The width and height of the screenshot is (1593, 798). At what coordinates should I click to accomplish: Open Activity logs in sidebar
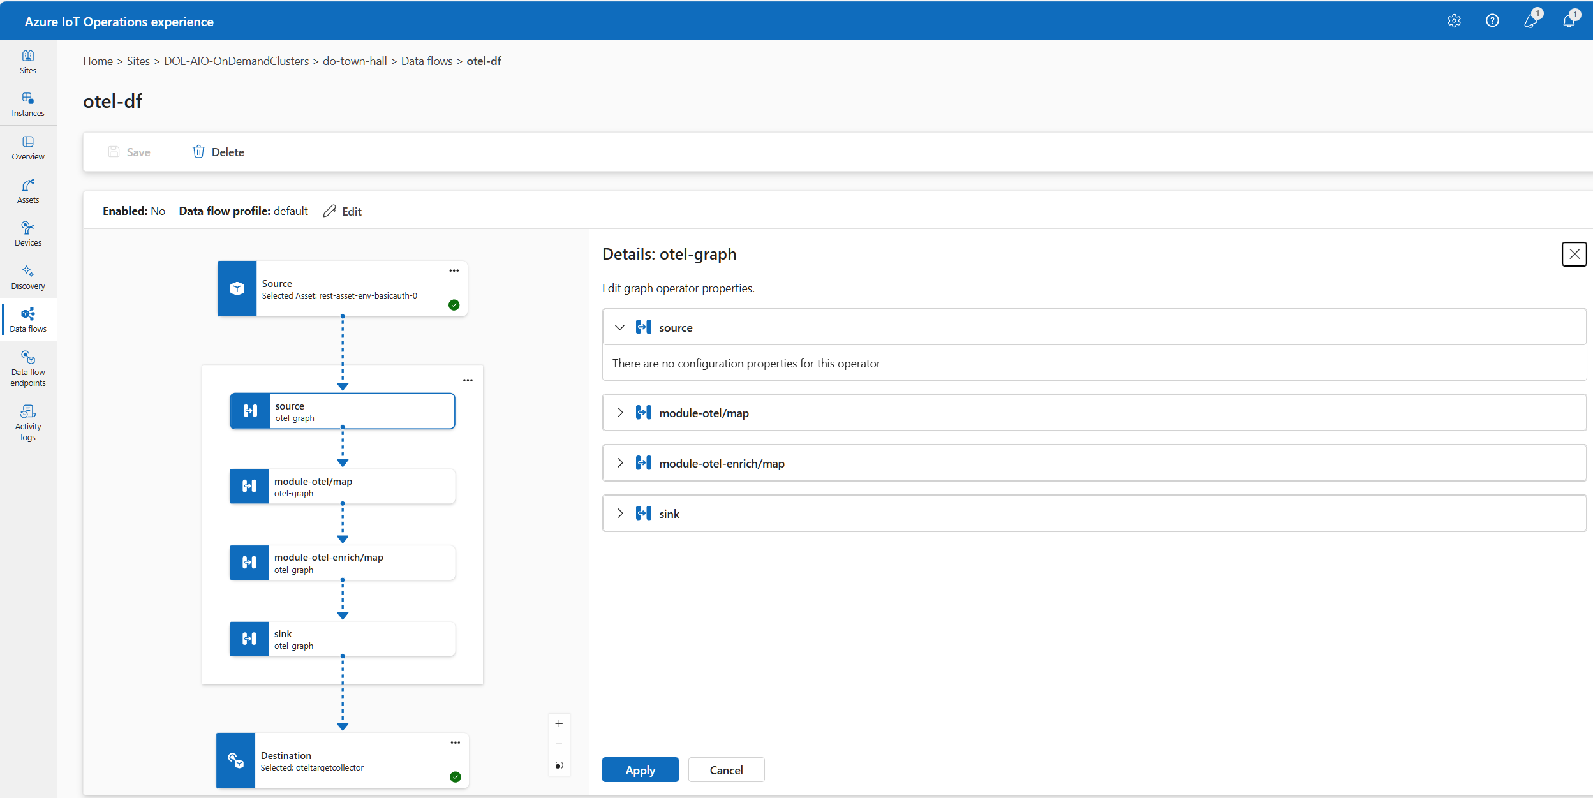[x=28, y=423]
